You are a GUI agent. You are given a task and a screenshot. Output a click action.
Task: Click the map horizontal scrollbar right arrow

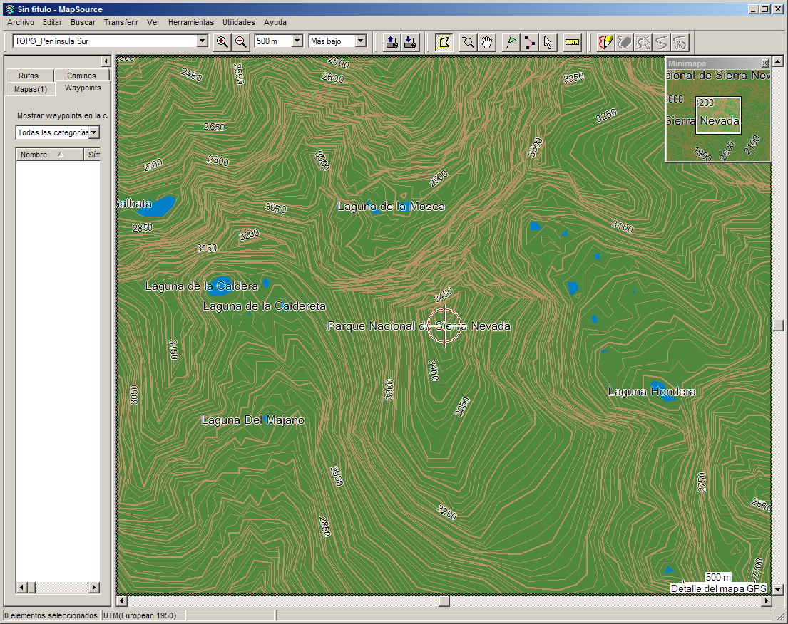[766, 601]
